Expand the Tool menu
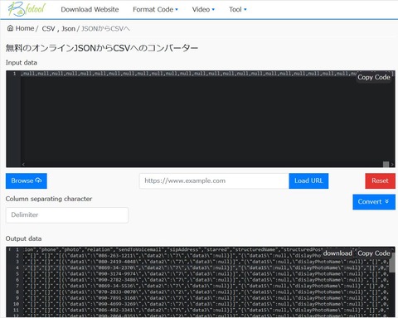The width and height of the screenshot is (398, 318). point(238,9)
